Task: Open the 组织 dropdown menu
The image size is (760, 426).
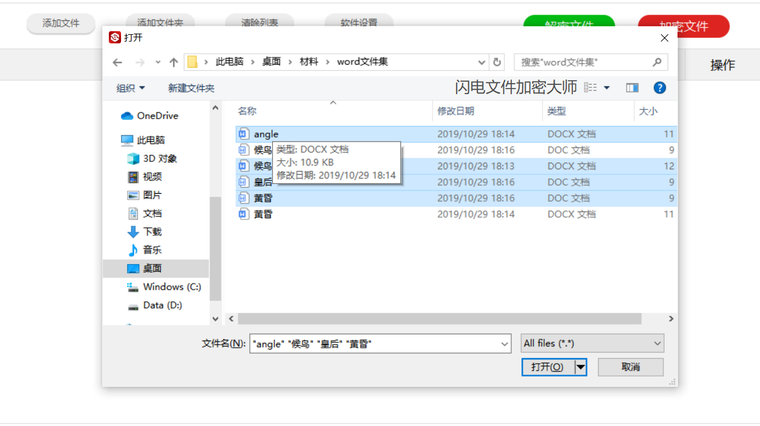Action: click(130, 88)
